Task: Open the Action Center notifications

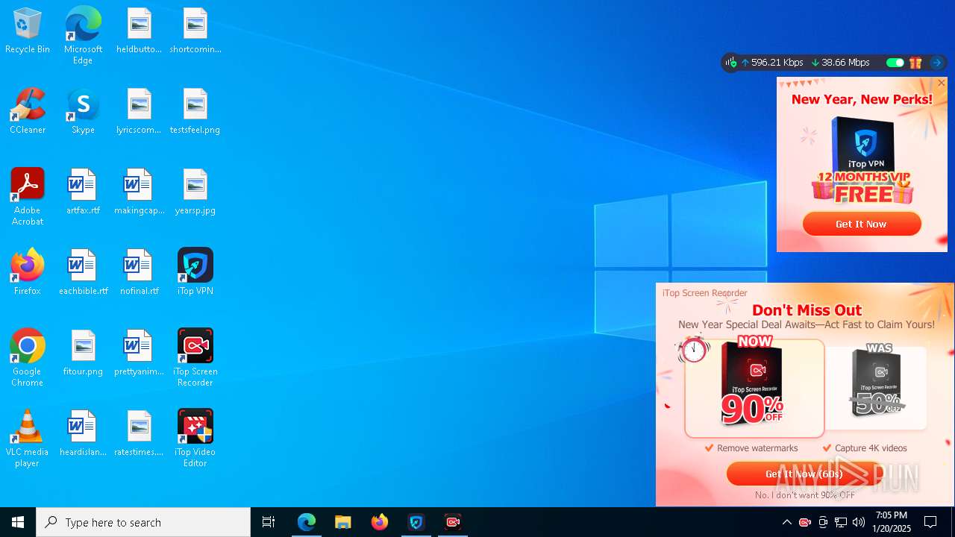Action: pos(930,522)
